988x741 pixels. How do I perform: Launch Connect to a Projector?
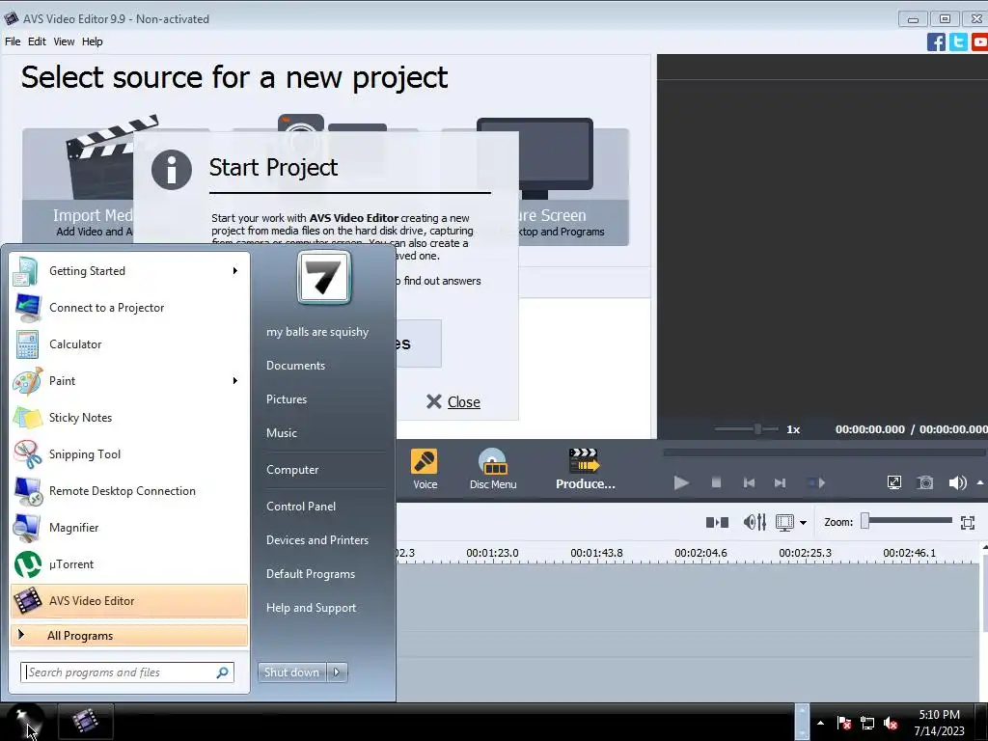[x=130, y=308]
